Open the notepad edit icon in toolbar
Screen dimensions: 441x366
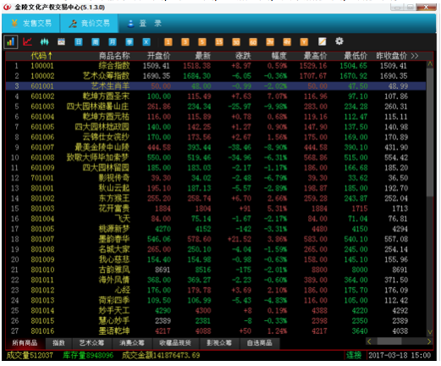pos(322,42)
